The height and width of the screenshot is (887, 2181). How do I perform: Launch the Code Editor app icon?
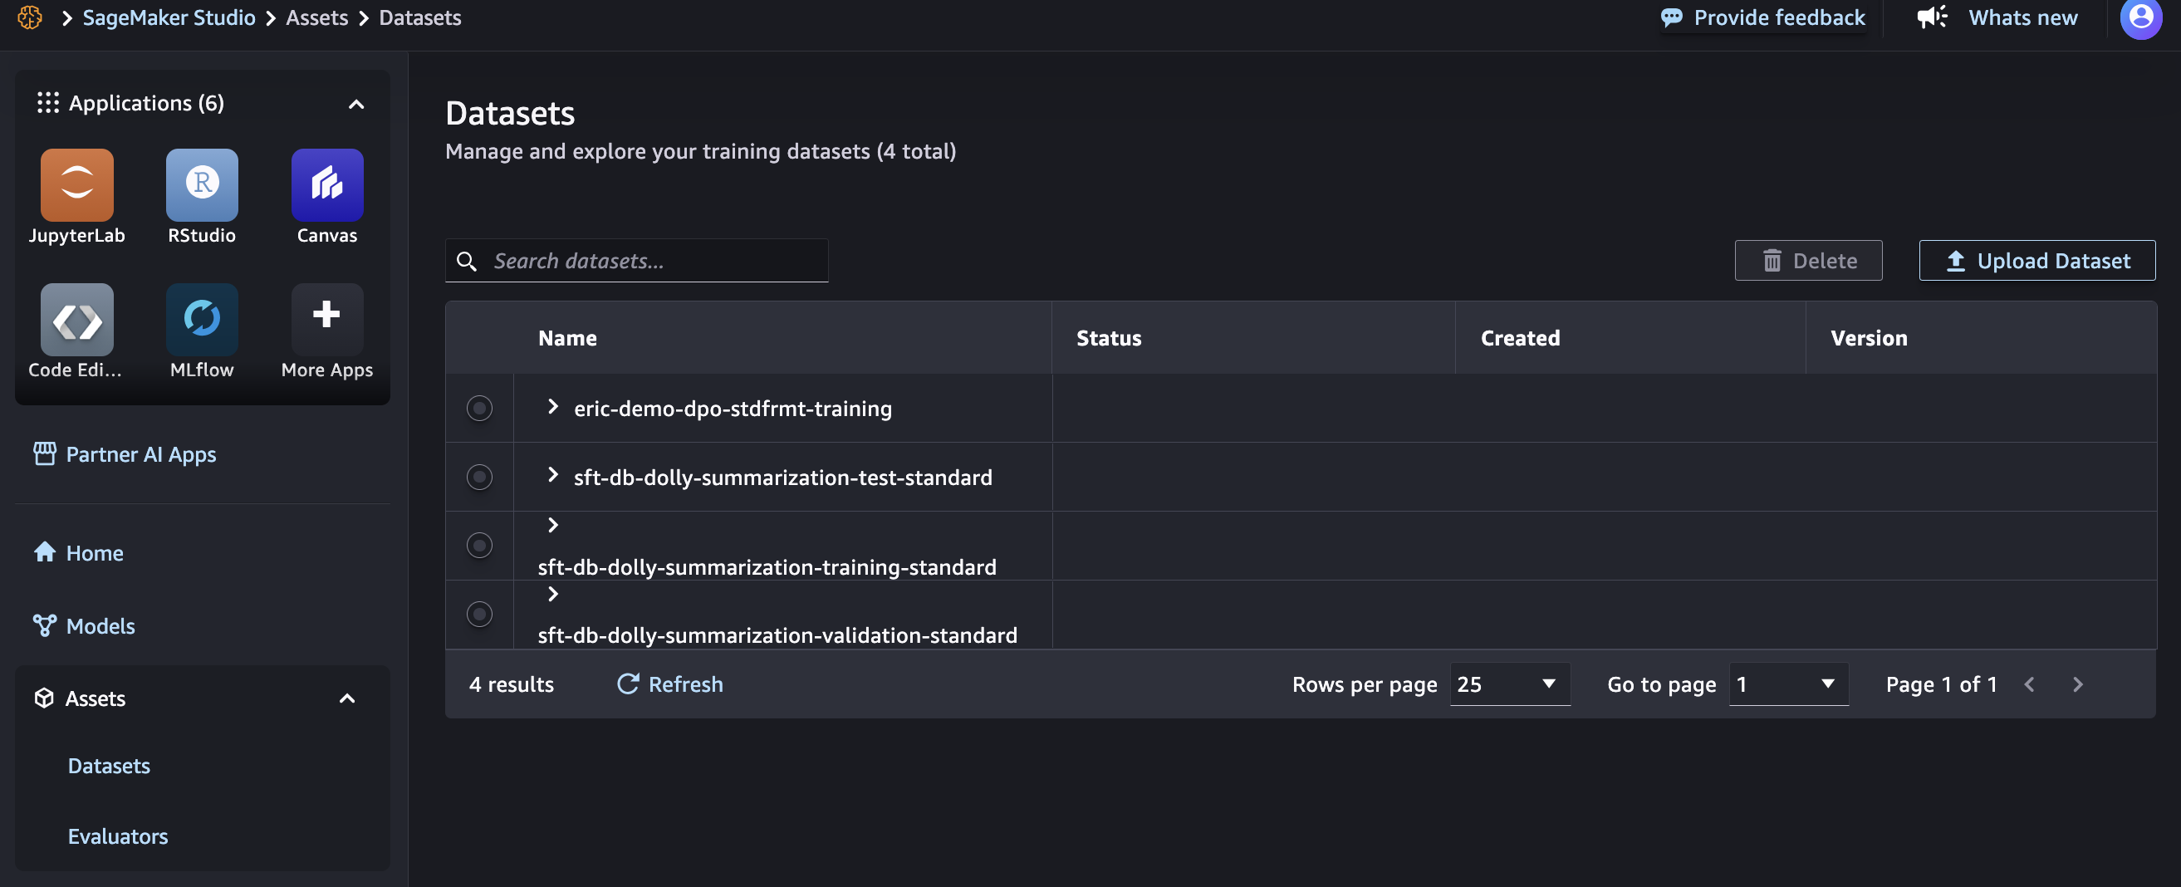coord(77,319)
